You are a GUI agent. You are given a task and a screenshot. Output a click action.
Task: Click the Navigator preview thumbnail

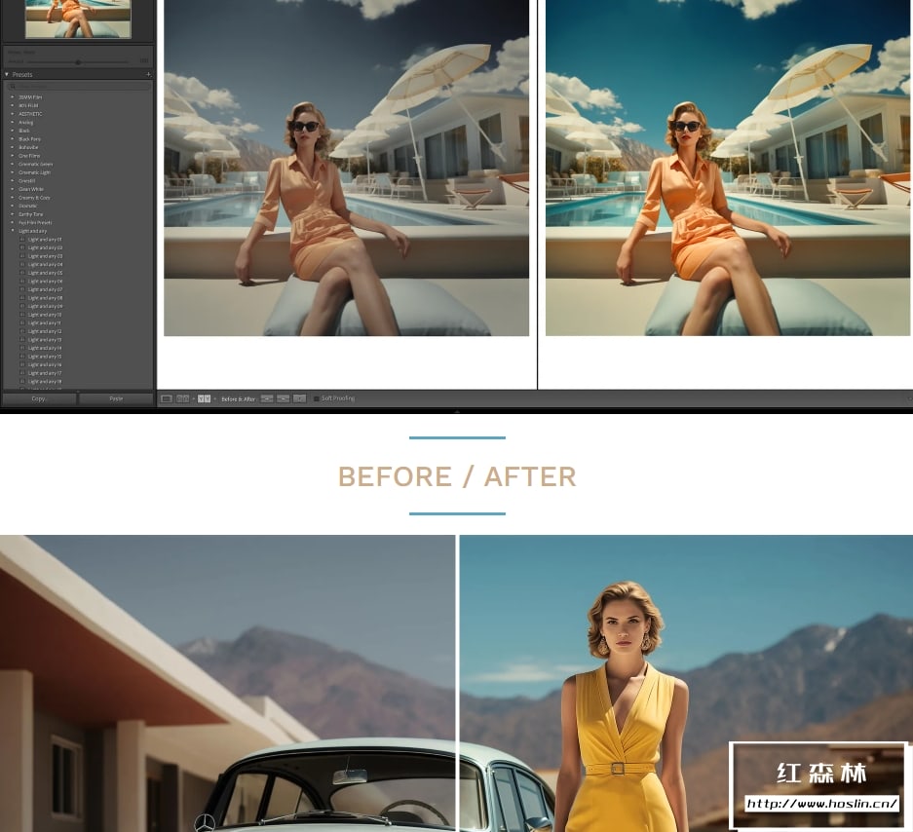pyautogui.click(x=78, y=19)
